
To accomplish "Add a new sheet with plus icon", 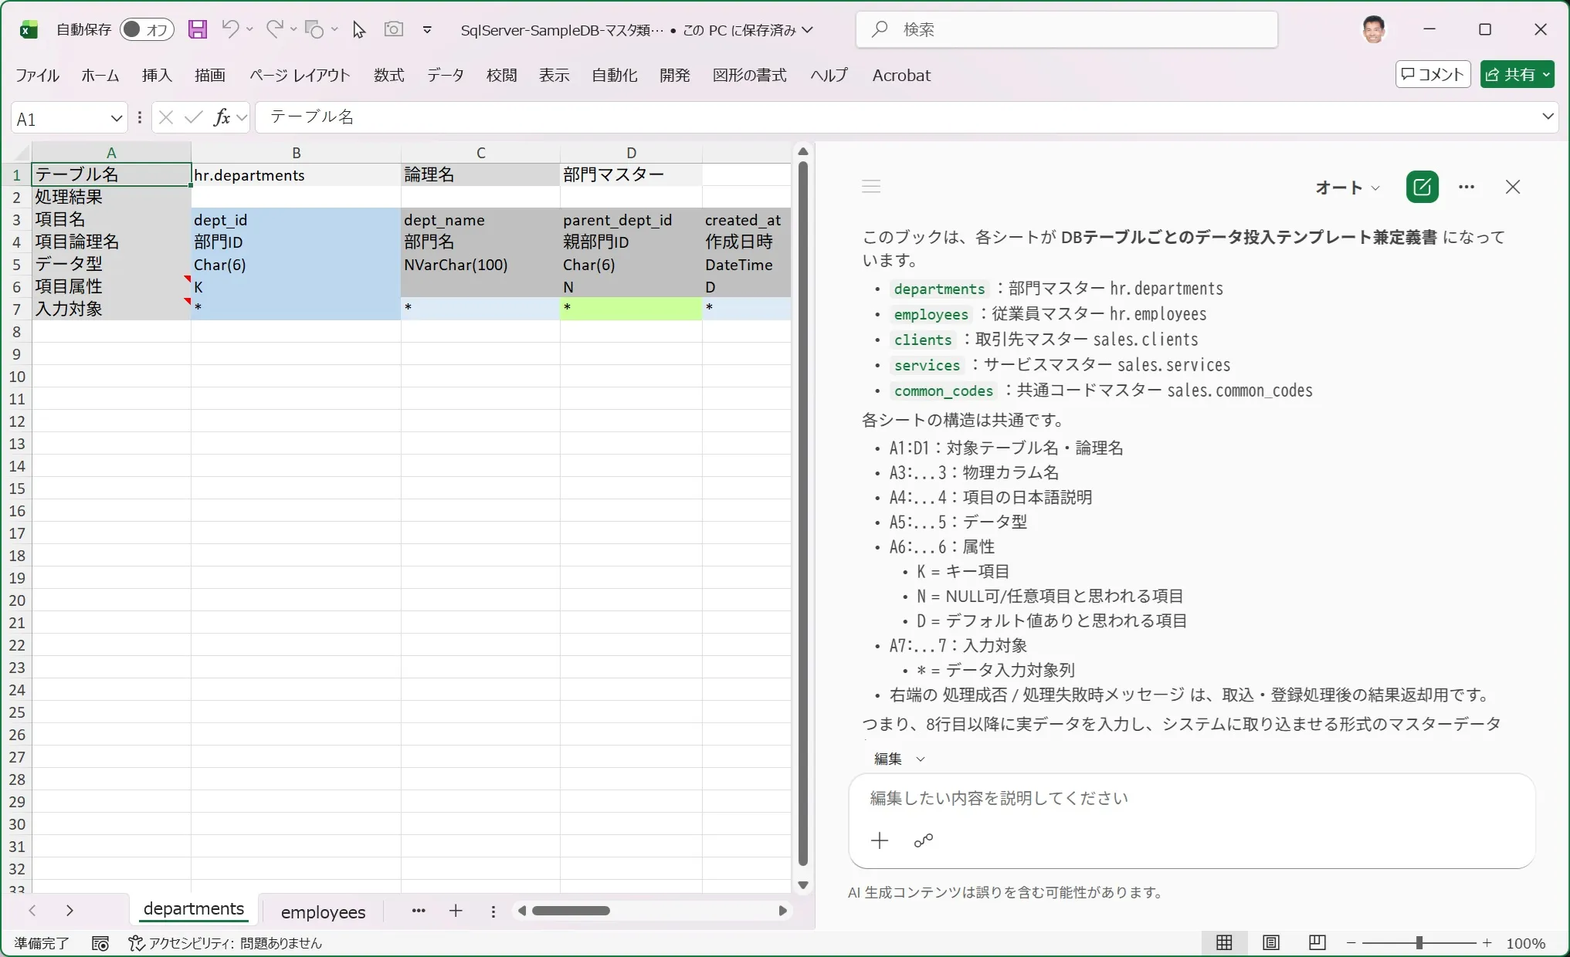I will click(x=456, y=911).
